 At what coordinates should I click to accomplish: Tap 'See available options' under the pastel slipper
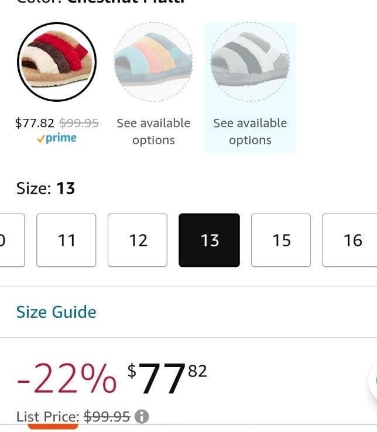pos(153,132)
